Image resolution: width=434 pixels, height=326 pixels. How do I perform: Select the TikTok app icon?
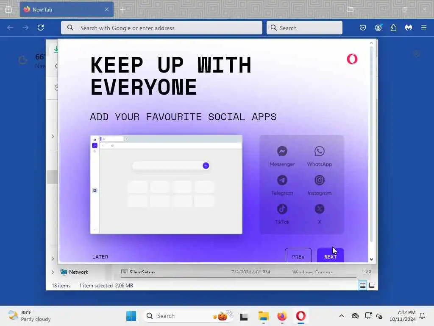tap(282, 209)
